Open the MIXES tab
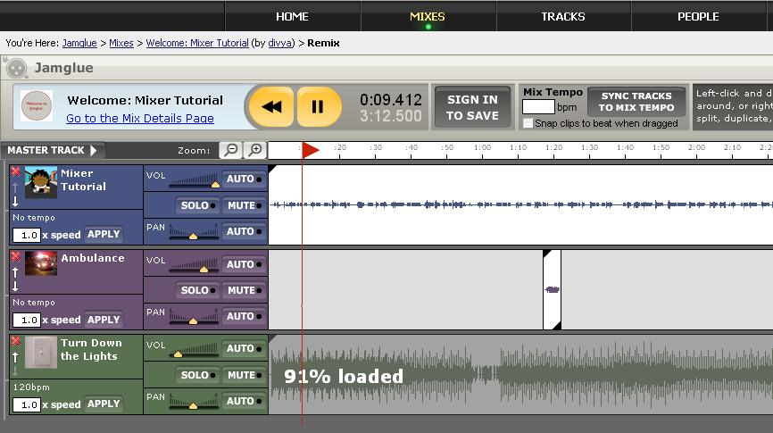Image resolution: width=773 pixels, height=433 pixels. [x=428, y=16]
